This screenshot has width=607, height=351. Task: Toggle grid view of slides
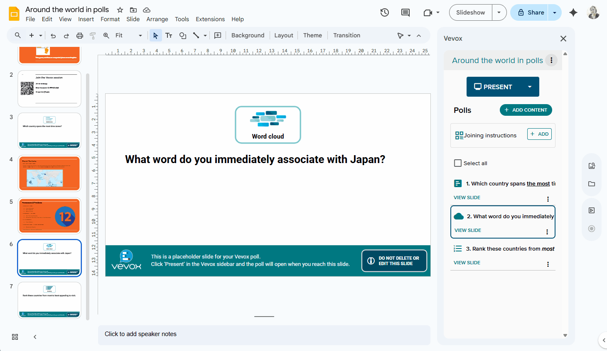coord(15,337)
